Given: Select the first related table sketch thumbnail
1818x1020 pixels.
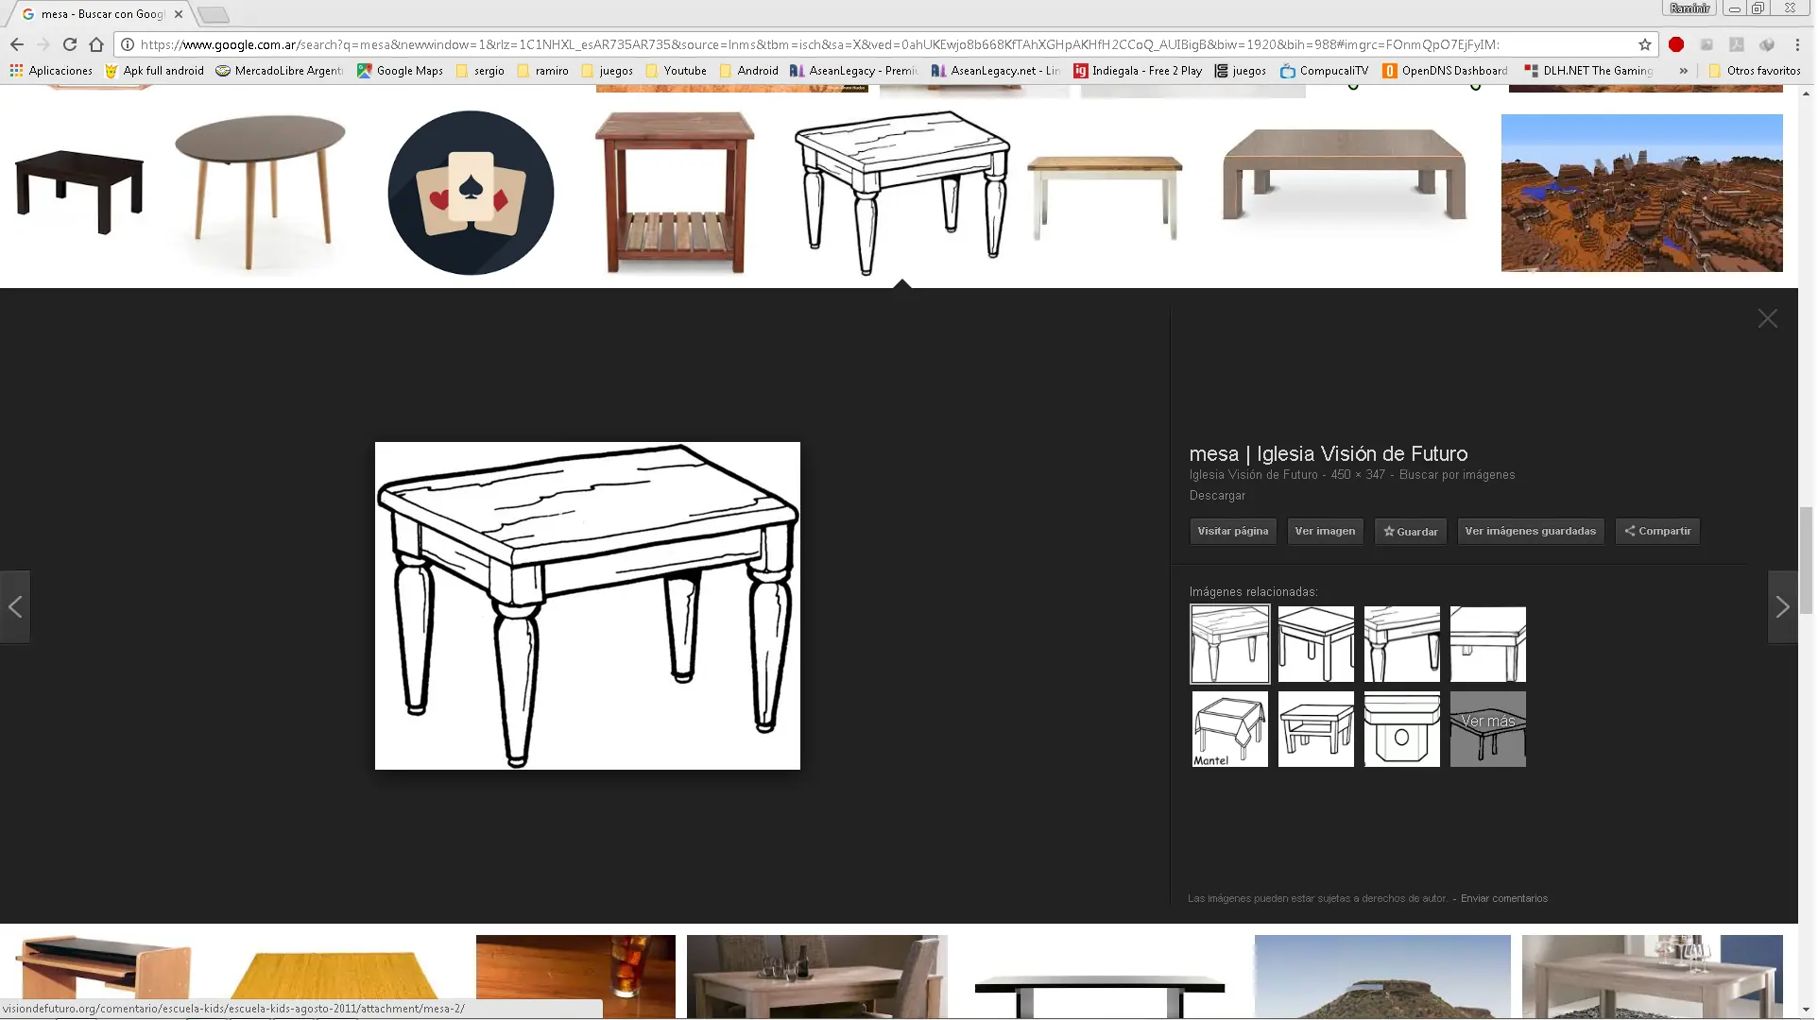Looking at the screenshot, I should [1229, 644].
